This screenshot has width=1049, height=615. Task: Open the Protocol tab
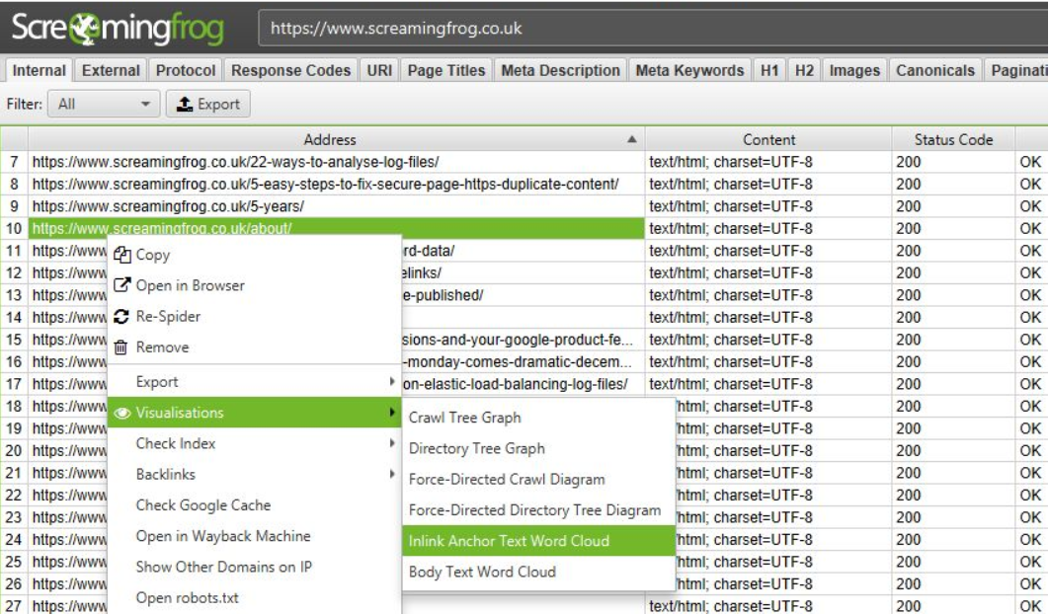(186, 70)
